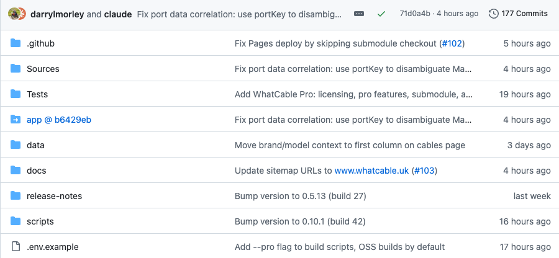
Task: Click the scripts folder icon
Action: coord(16,221)
